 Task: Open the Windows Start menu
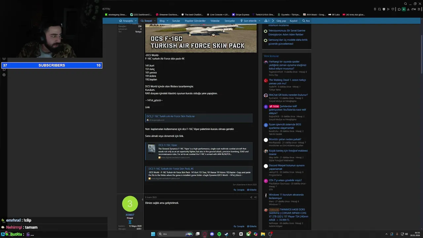[x=153, y=234]
